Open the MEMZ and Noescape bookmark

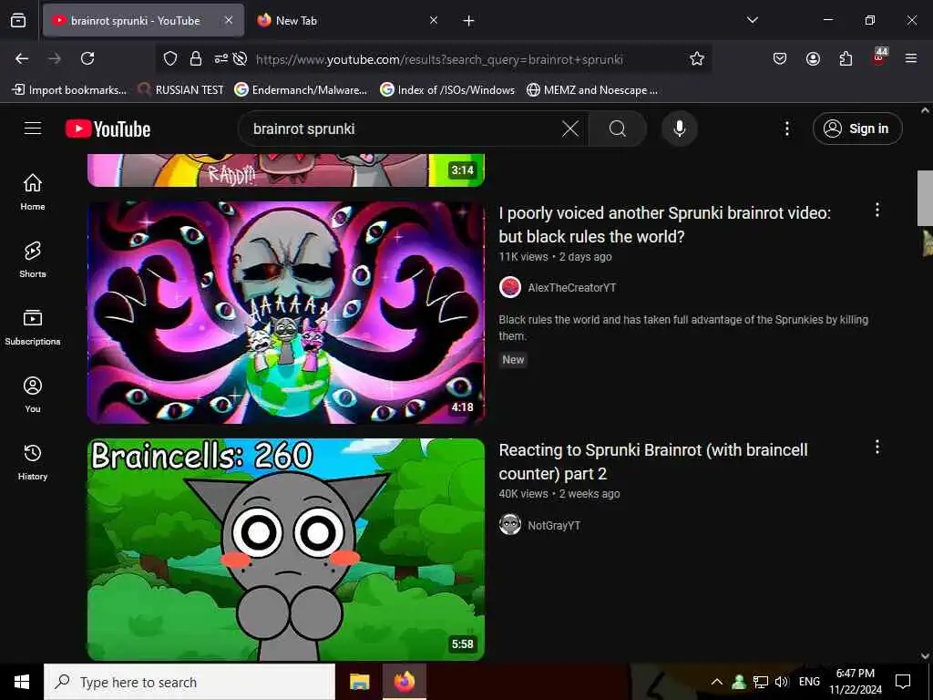tap(592, 90)
